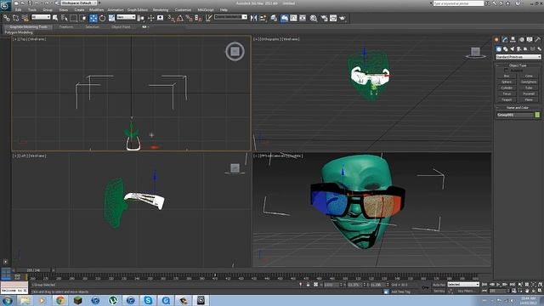
Task: Select the Unlink Selection tool
Action: pos(15,18)
